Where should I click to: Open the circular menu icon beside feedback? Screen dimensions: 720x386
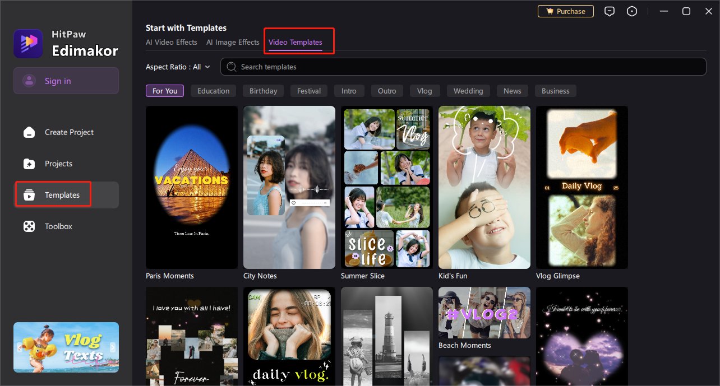tap(632, 12)
